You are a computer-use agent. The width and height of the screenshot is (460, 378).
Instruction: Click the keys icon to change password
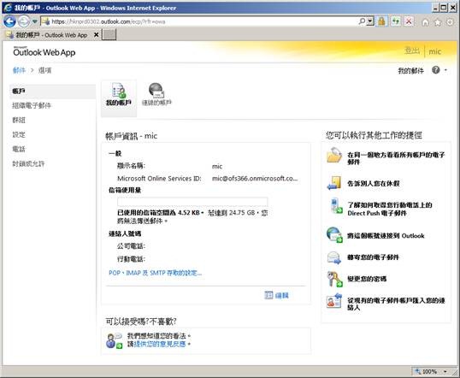pos(334,279)
